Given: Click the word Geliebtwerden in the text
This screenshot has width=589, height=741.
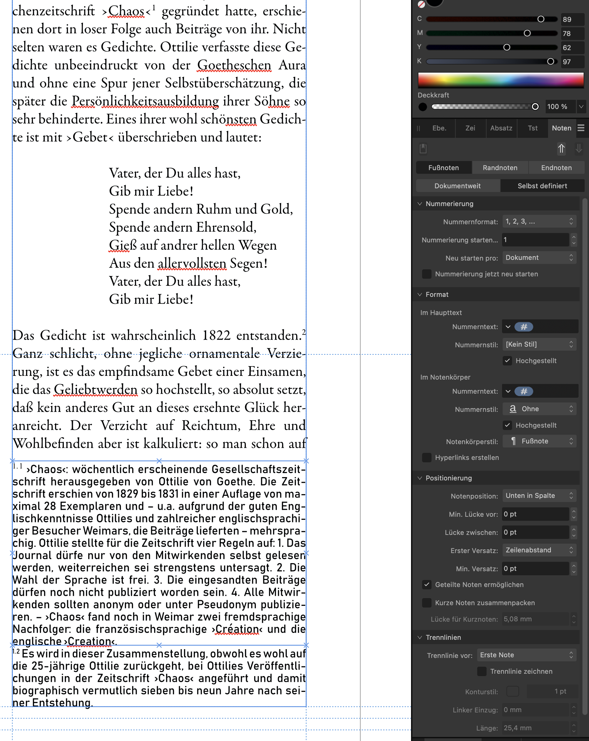Looking at the screenshot, I should click(x=96, y=389).
